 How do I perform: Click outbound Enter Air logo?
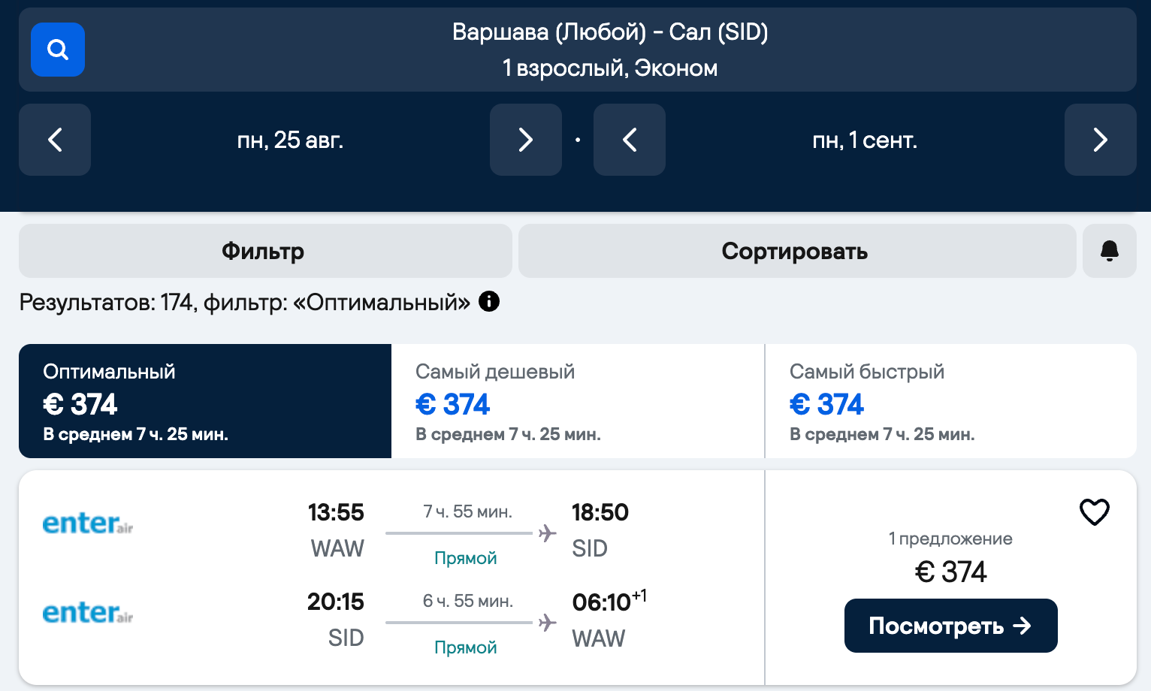88,523
